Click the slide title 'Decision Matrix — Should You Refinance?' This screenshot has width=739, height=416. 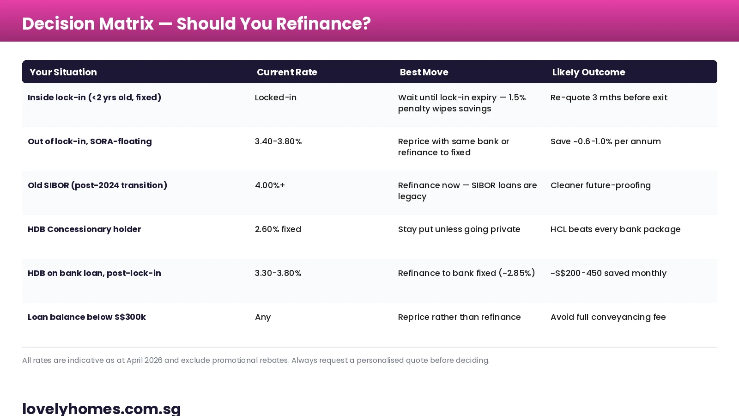[x=196, y=24]
